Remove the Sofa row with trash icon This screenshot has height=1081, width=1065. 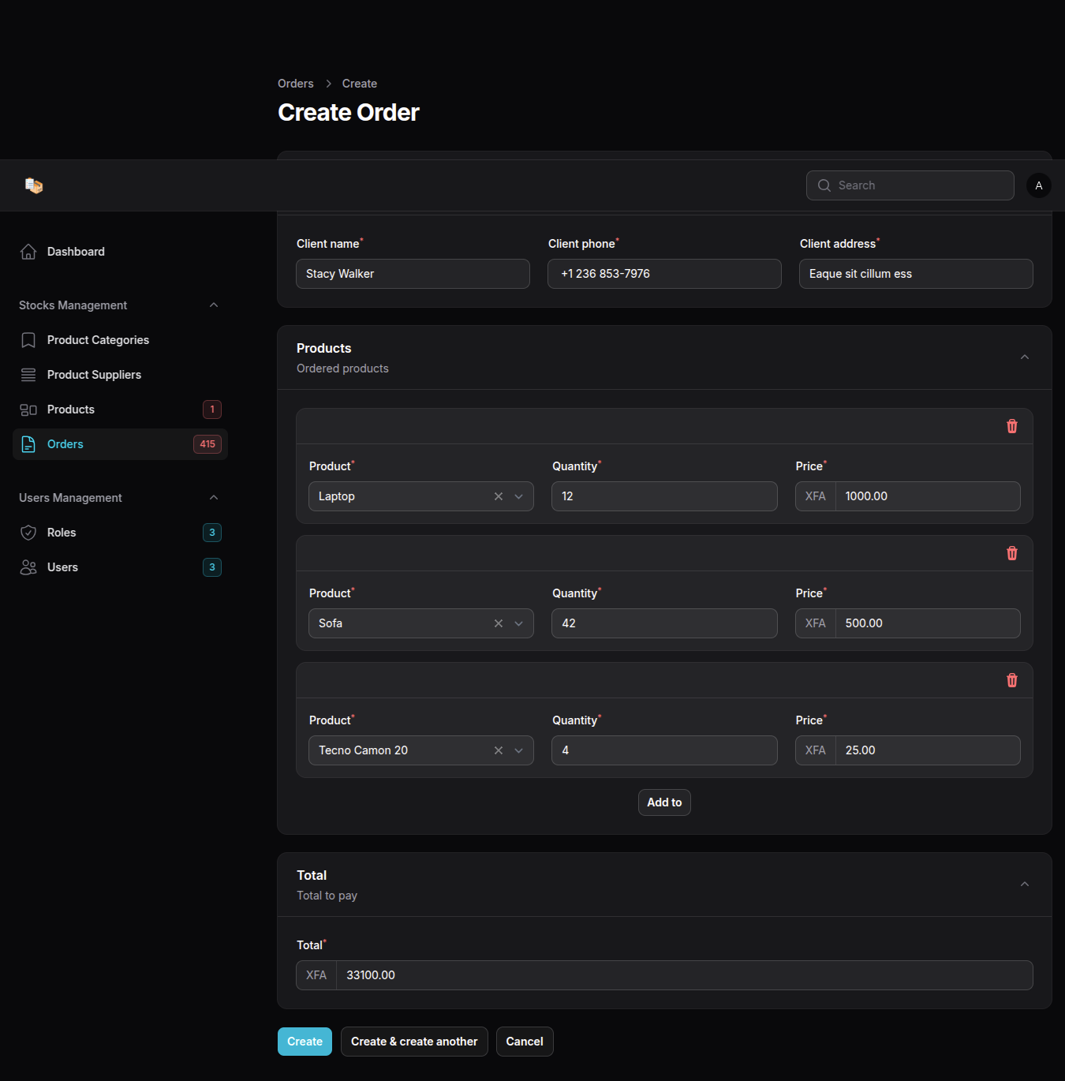tap(1011, 553)
